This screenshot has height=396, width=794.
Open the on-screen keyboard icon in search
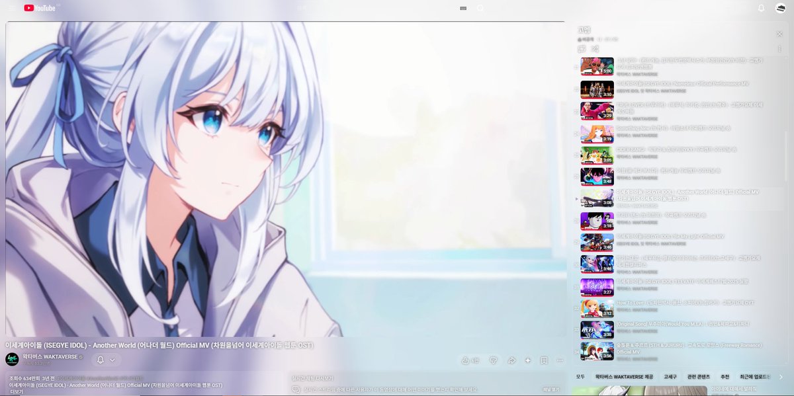463,8
